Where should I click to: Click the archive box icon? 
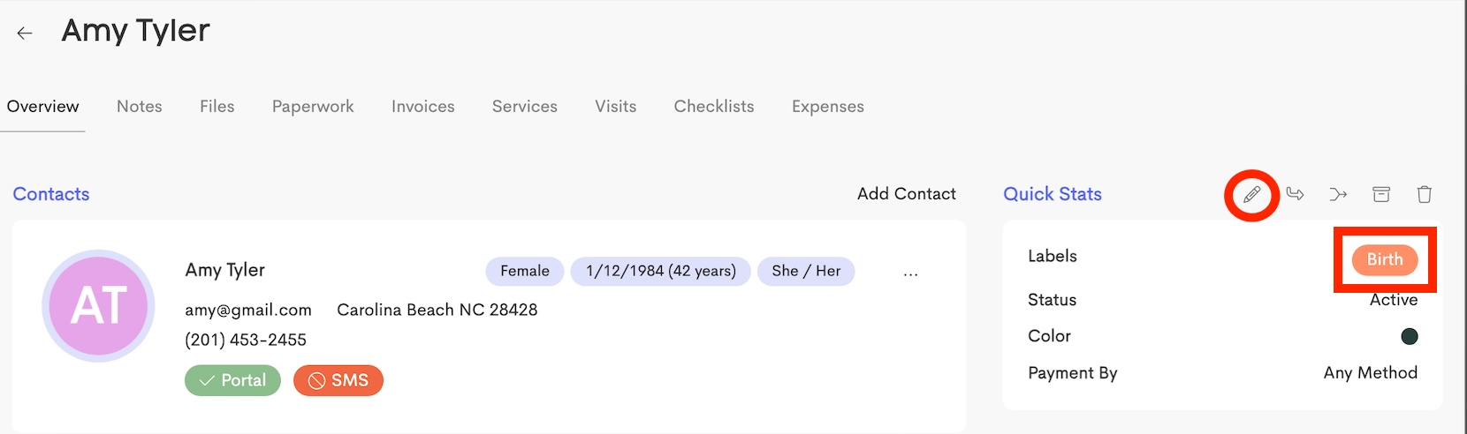[x=1381, y=194]
